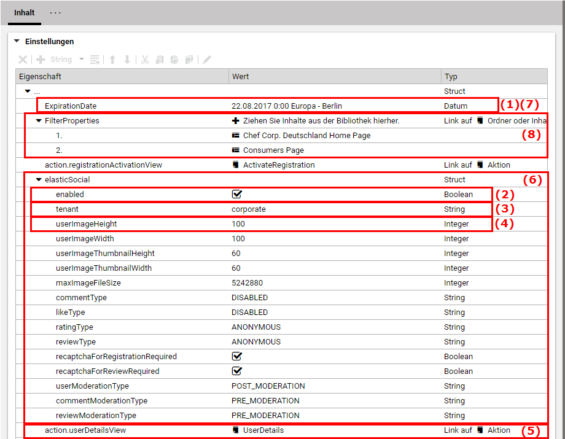Click the add String property plus icon
This screenshot has height=439, width=565.
[41, 60]
